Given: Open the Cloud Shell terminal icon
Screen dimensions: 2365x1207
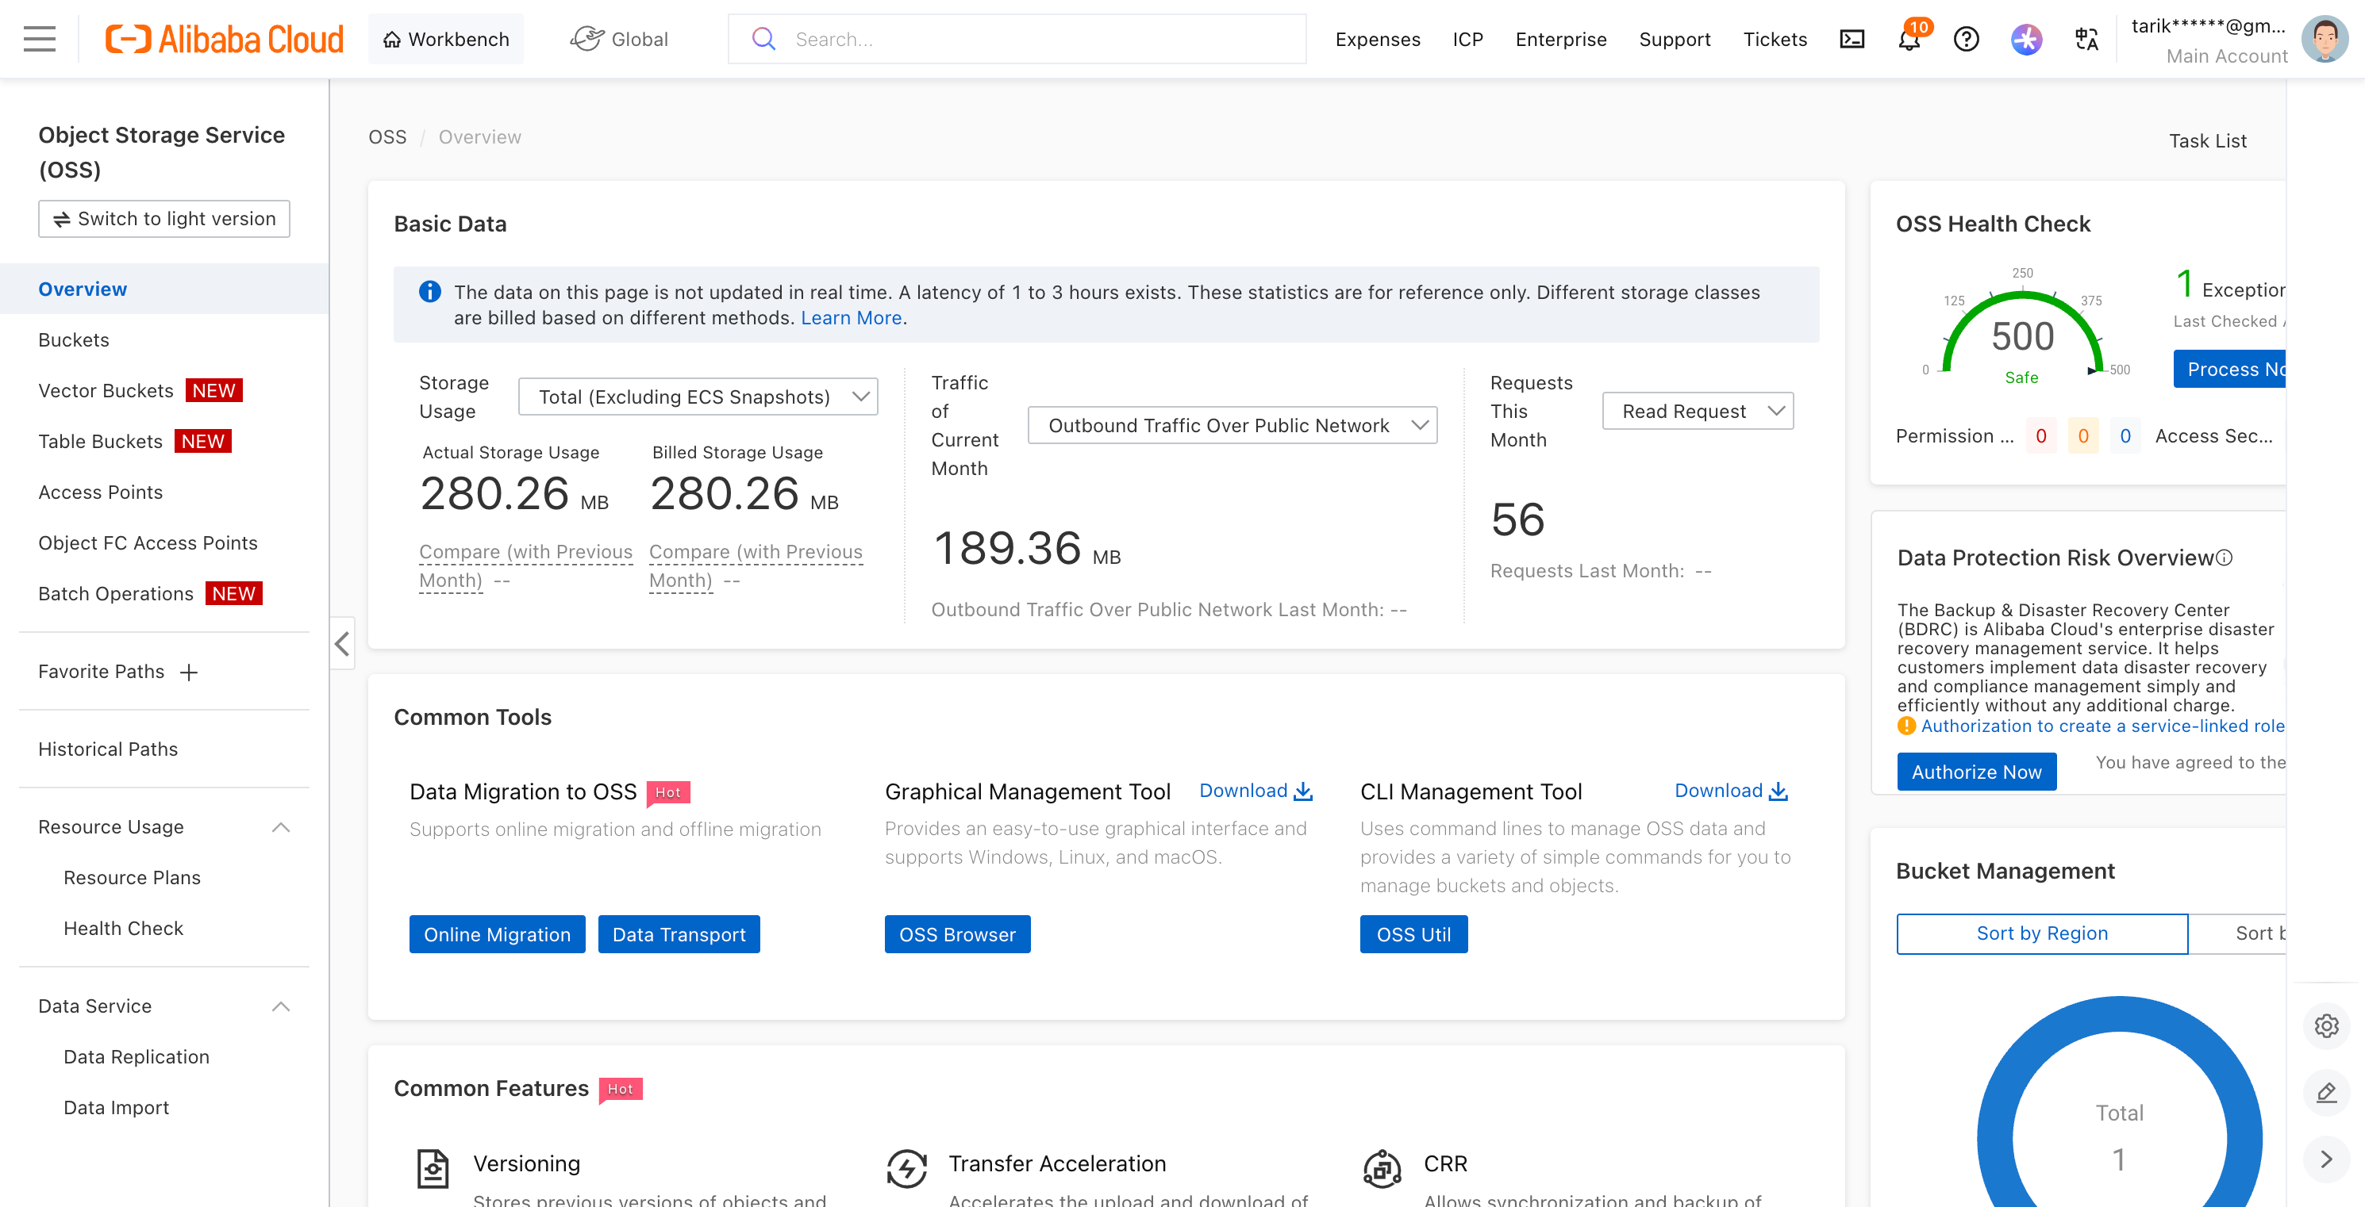Looking at the screenshot, I should point(1852,40).
